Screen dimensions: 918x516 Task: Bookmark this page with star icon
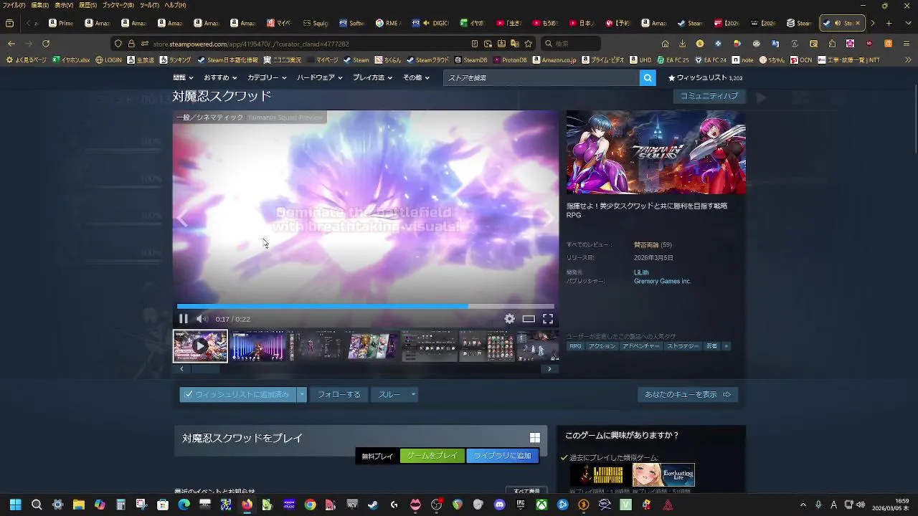(x=529, y=44)
